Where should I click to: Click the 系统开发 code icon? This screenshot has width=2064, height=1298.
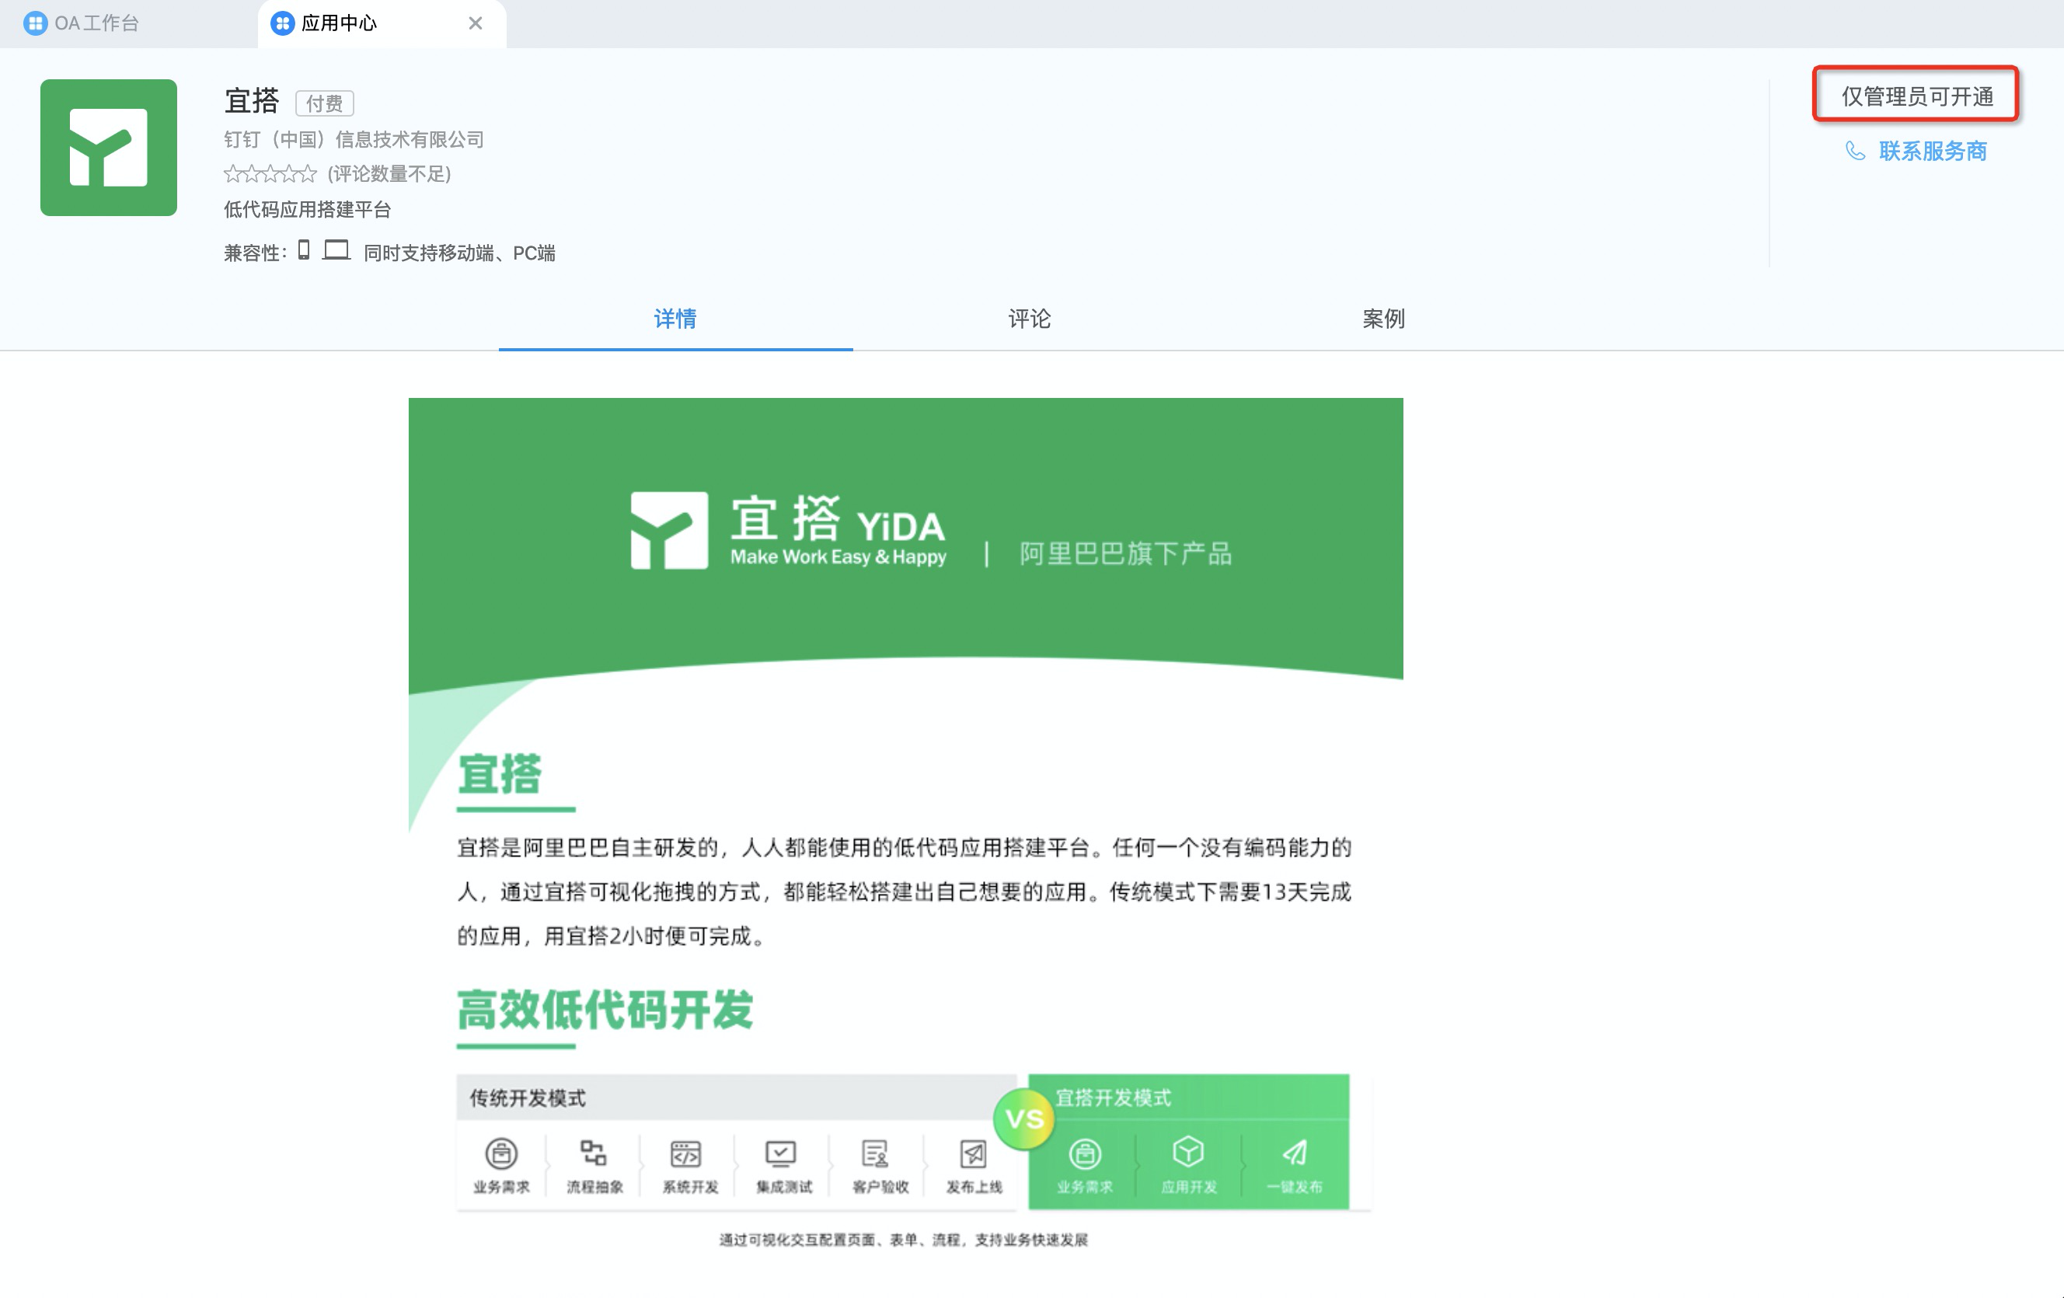pos(685,1154)
